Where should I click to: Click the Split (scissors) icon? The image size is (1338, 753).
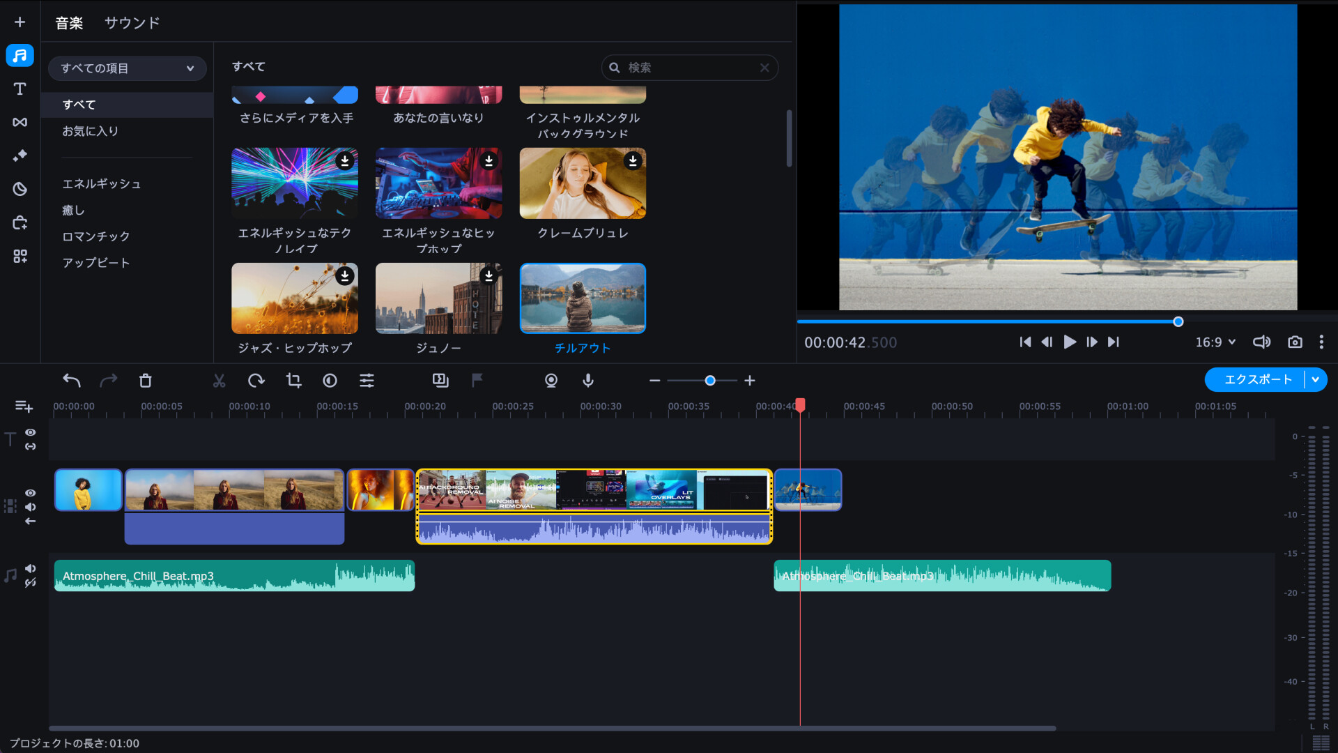219,381
